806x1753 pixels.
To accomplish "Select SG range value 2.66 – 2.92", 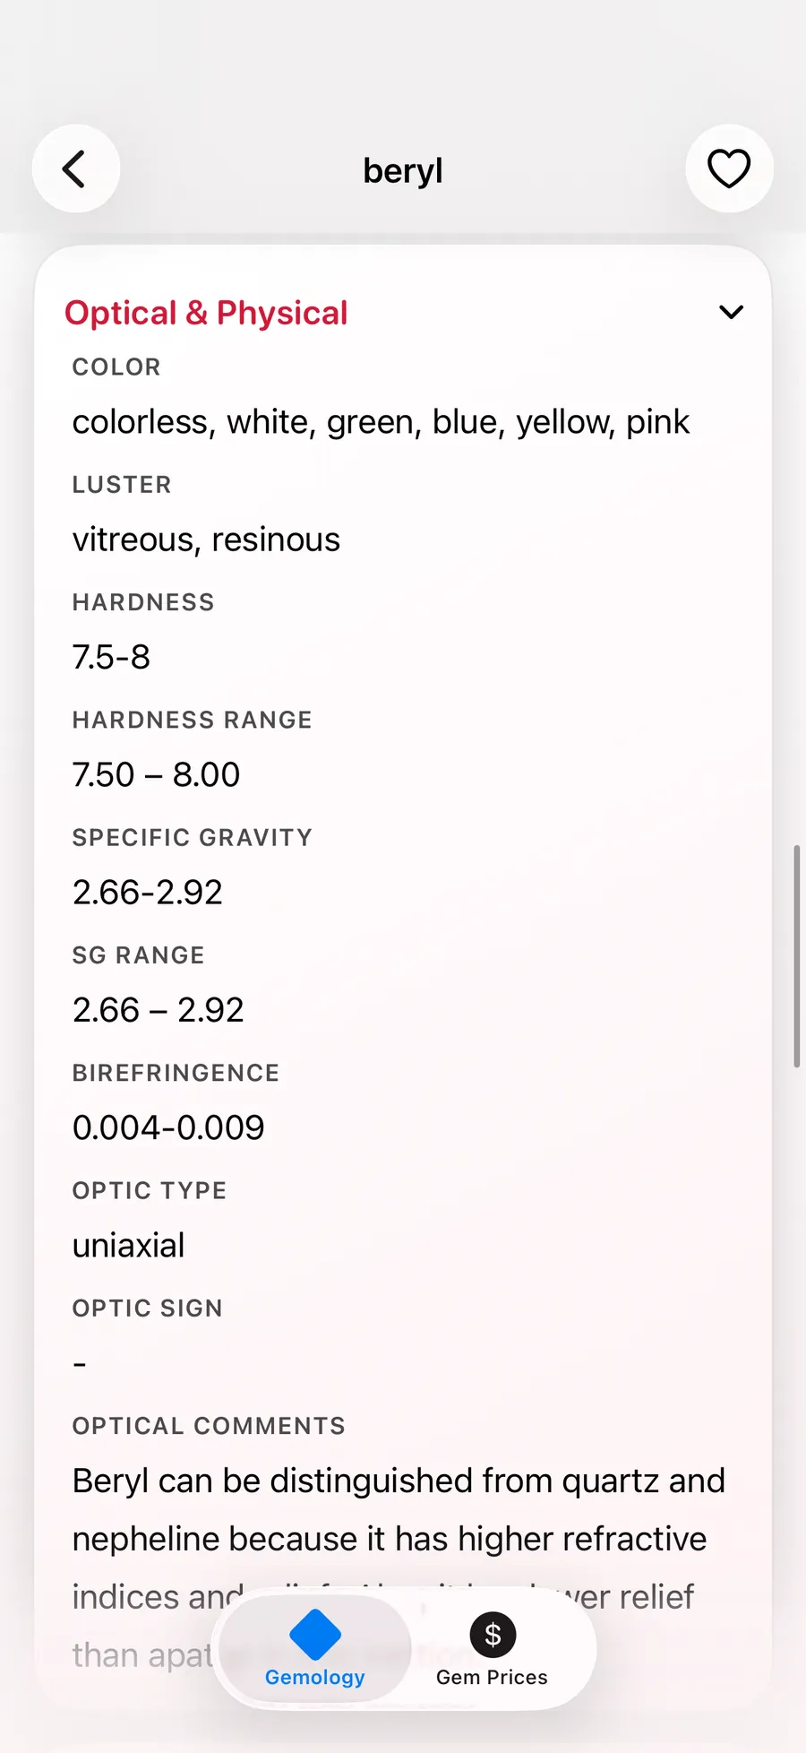I will 158,1010.
